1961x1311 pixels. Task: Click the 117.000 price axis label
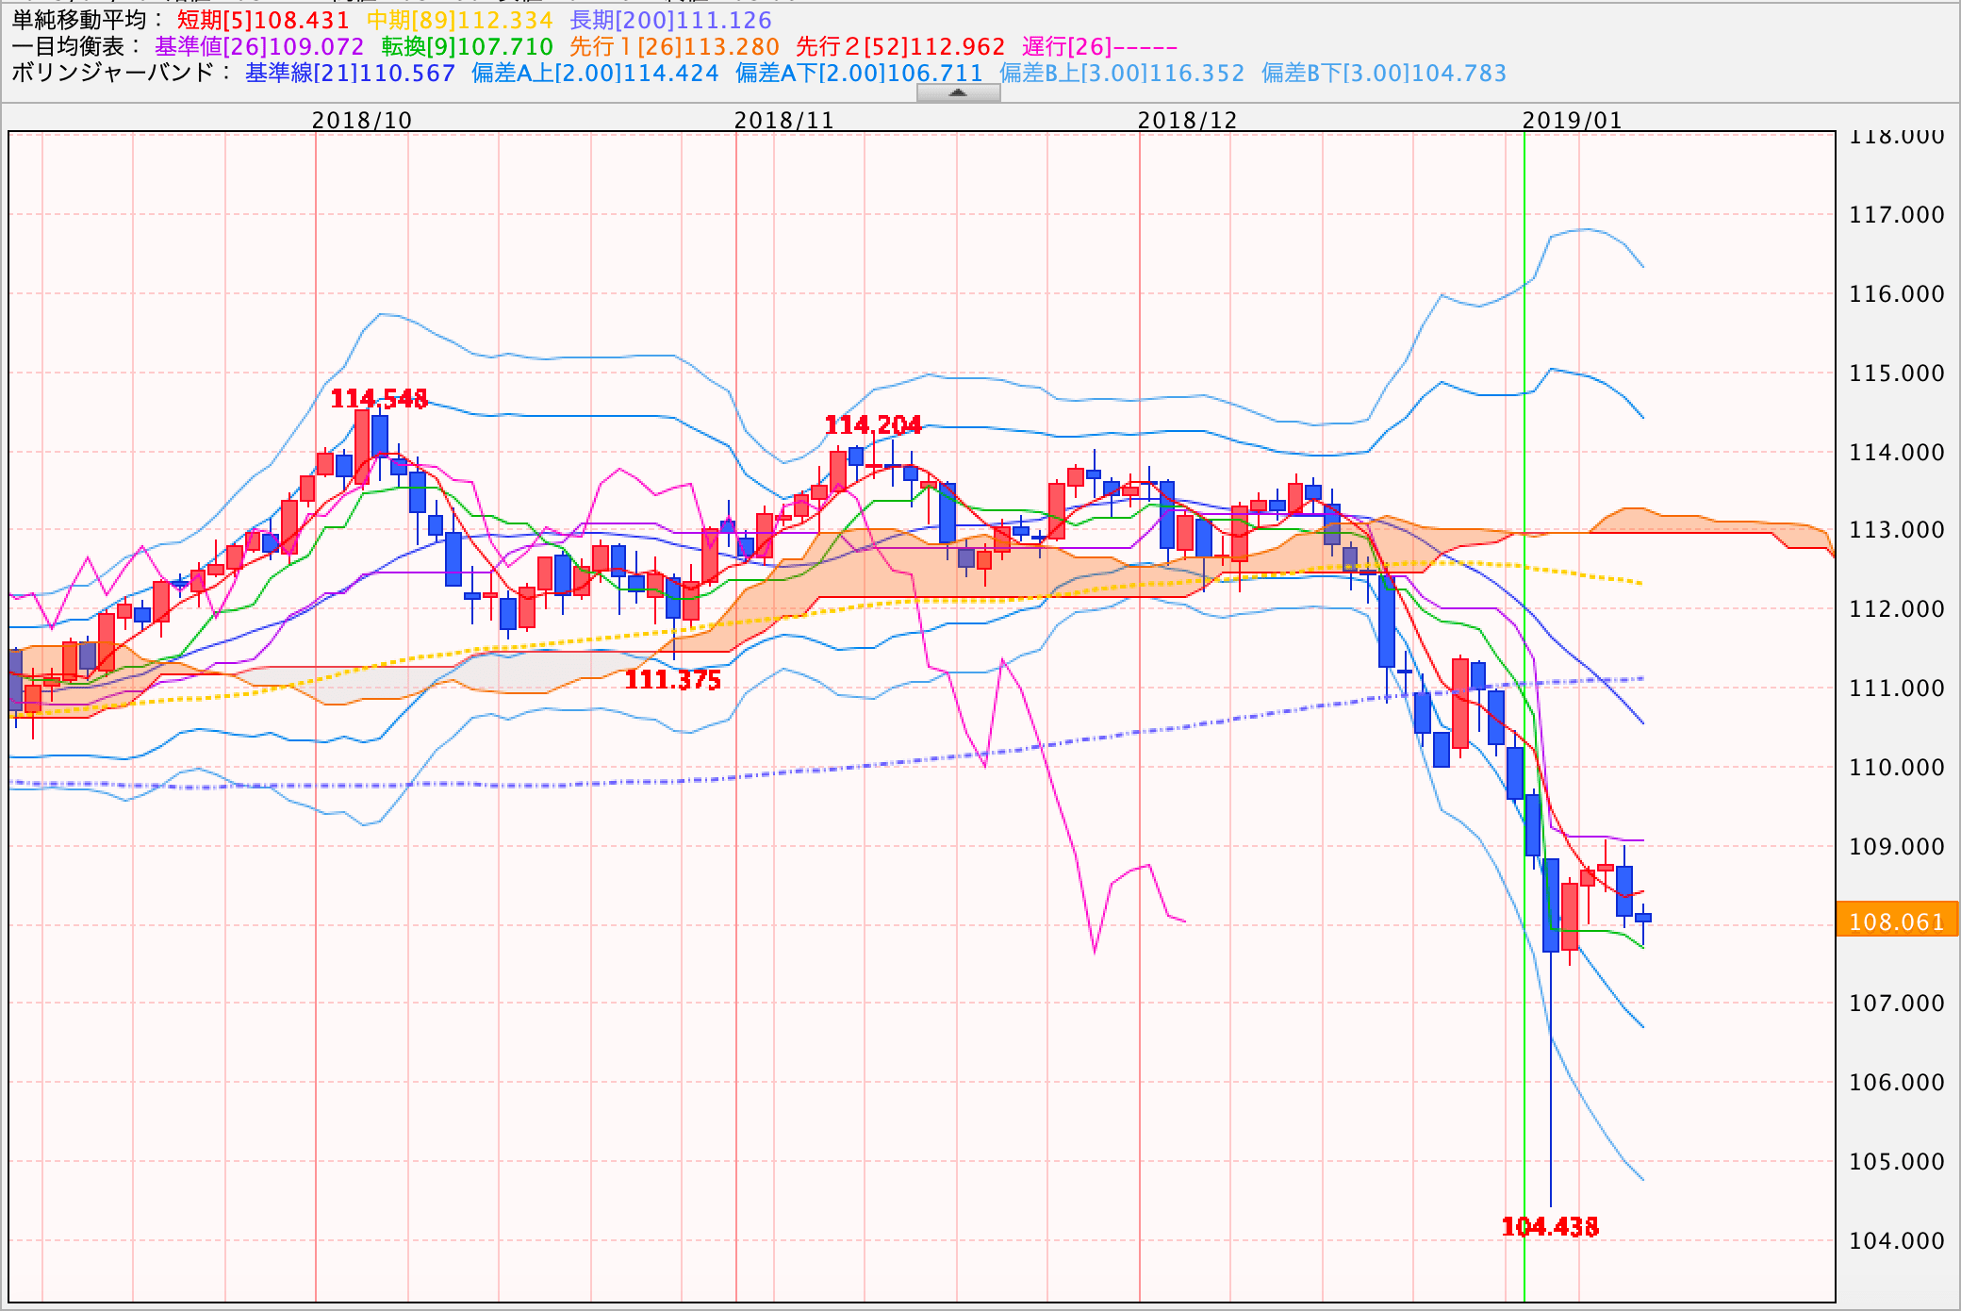coord(1897,215)
